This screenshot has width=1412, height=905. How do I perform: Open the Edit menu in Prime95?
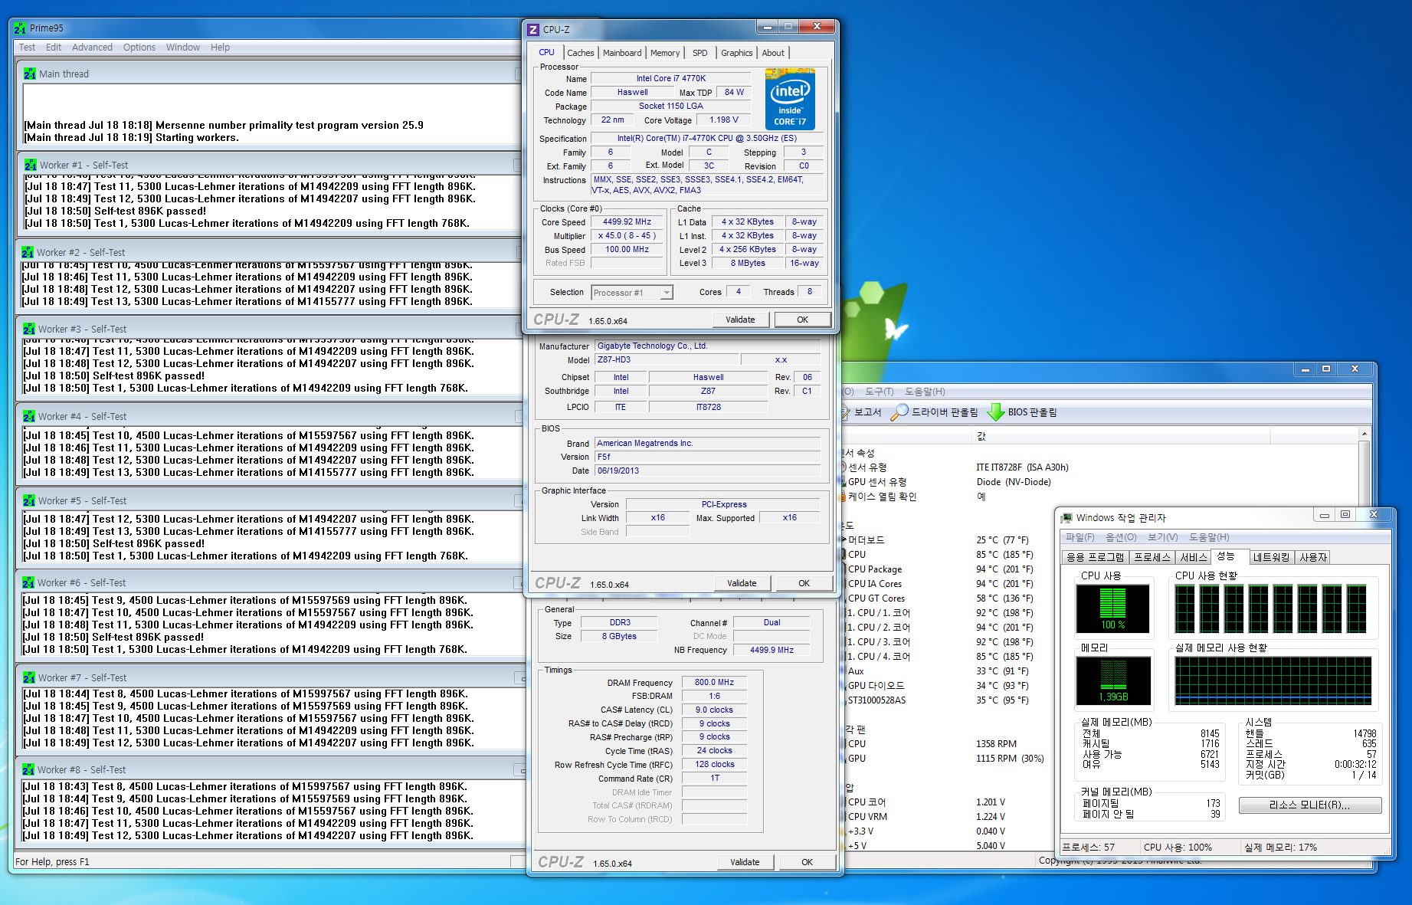click(54, 48)
